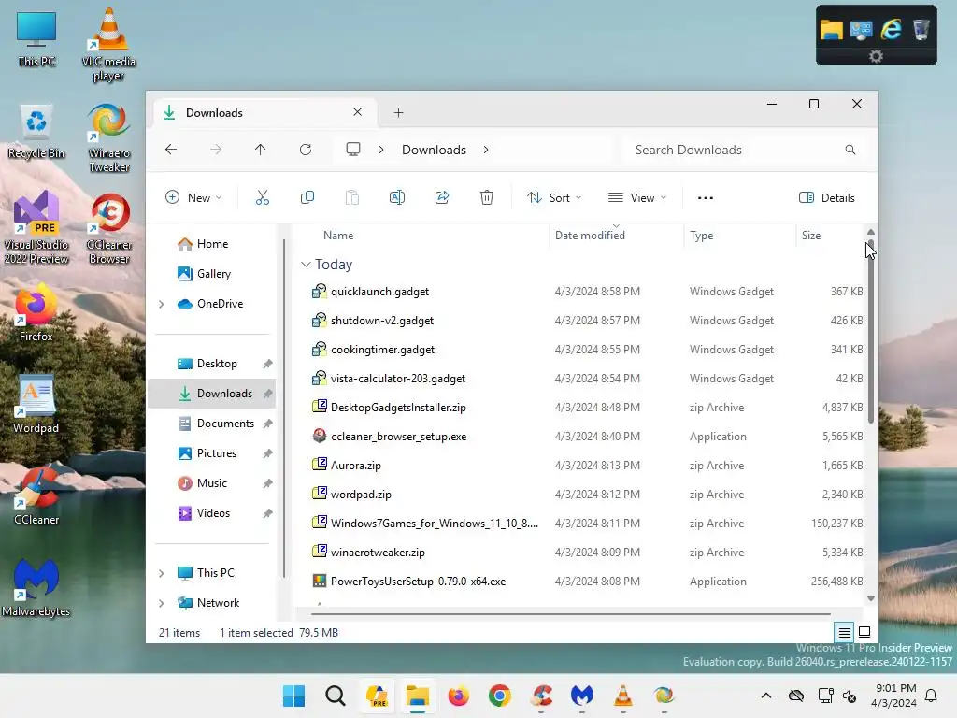The height and width of the screenshot is (718, 957).
Task: Show hidden system tray icons chevron
Action: point(766,696)
